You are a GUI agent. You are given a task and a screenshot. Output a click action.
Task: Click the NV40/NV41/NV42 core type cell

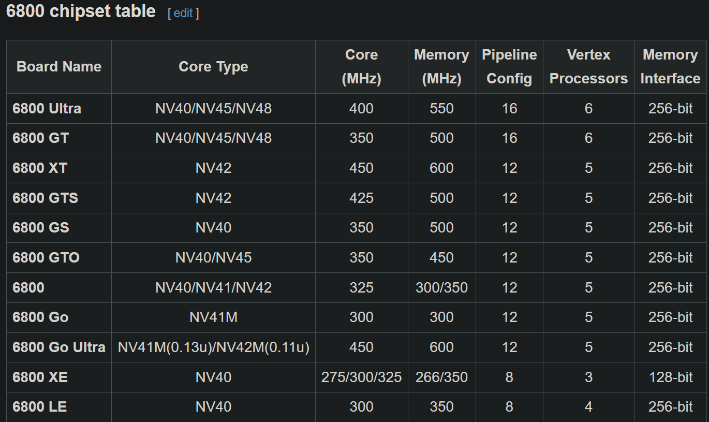tap(213, 288)
